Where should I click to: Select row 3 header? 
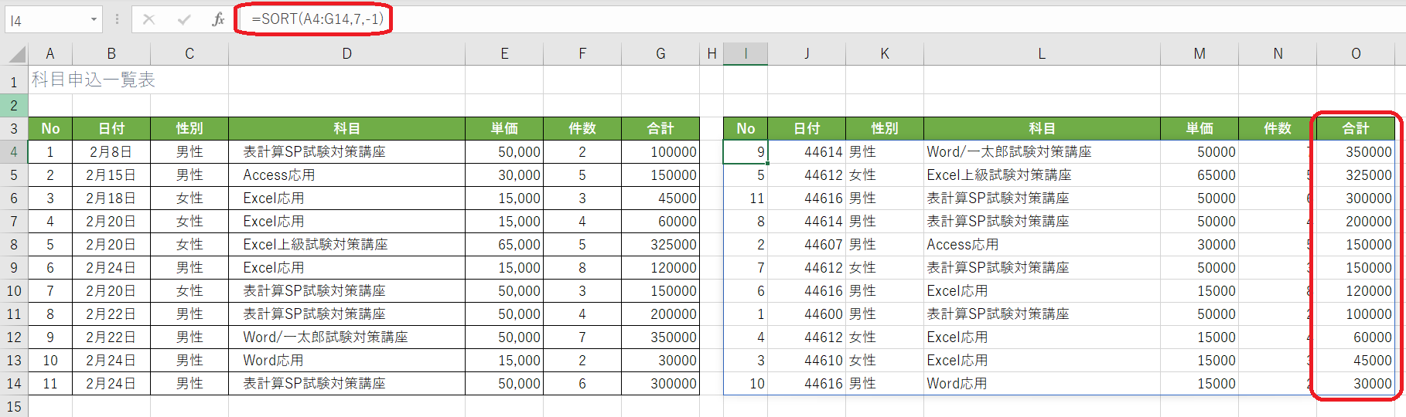[14, 129]
